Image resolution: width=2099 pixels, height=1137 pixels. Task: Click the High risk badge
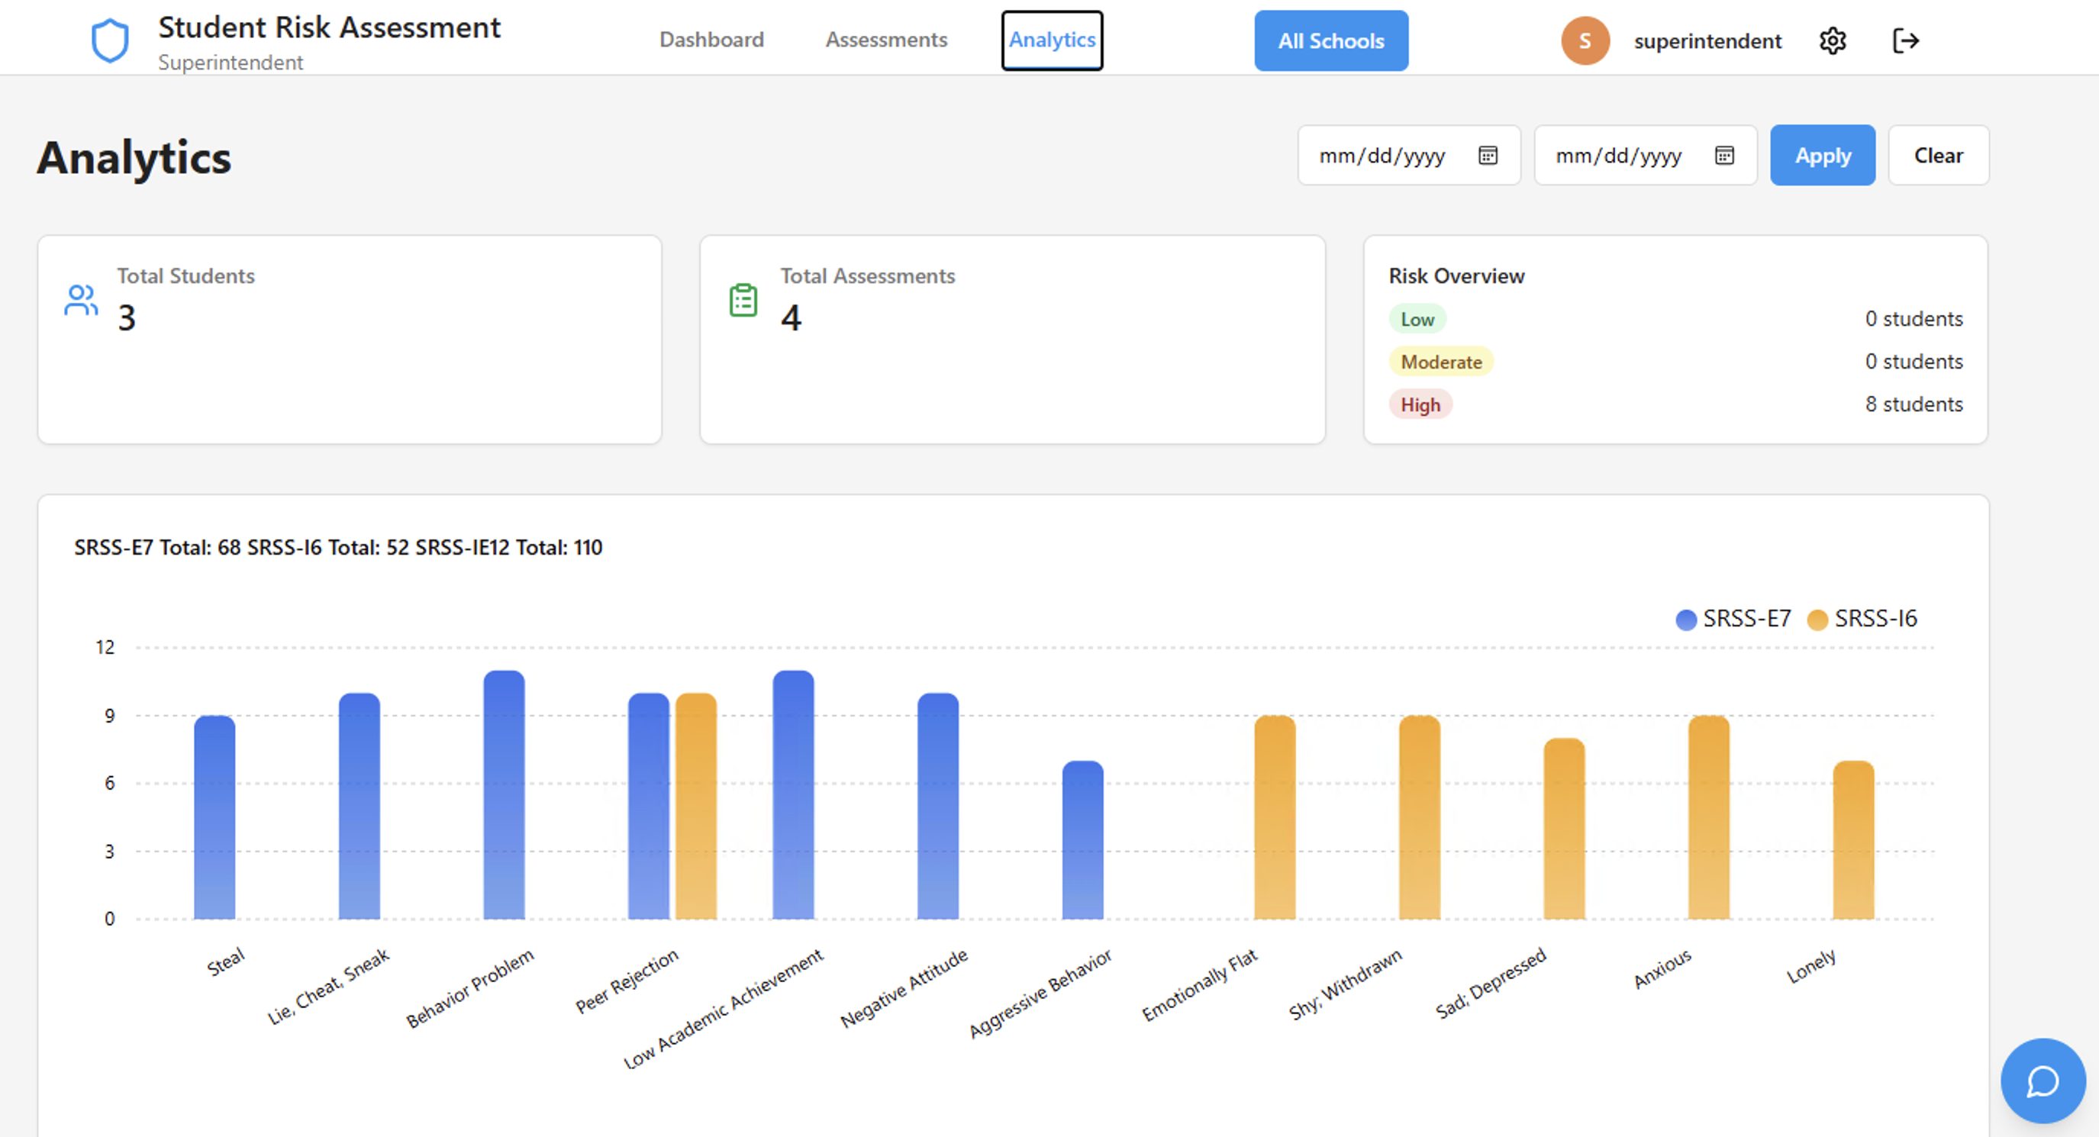(x=1420, y=404)
